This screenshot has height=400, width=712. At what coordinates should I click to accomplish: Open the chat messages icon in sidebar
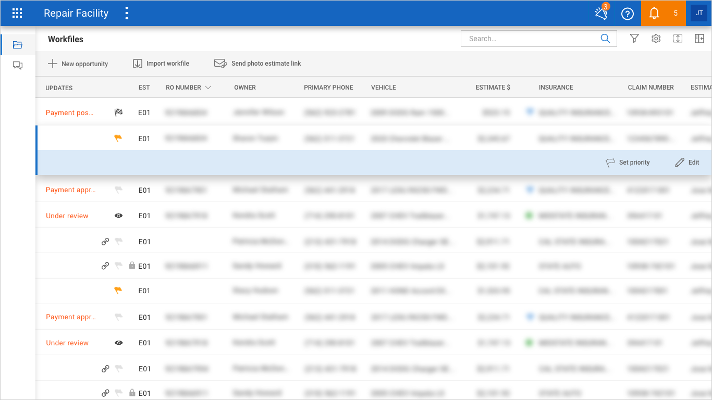[x=18, y=66]
